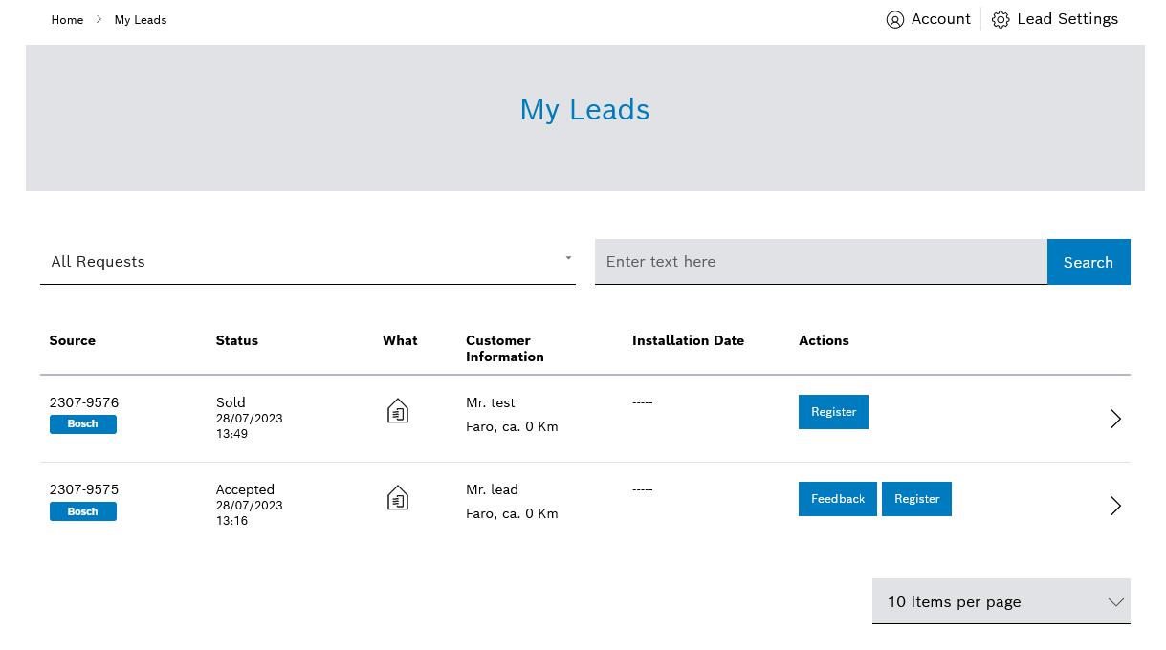Select the Status column header
This screenshot has width=1166, height=650.
[237, 340]
